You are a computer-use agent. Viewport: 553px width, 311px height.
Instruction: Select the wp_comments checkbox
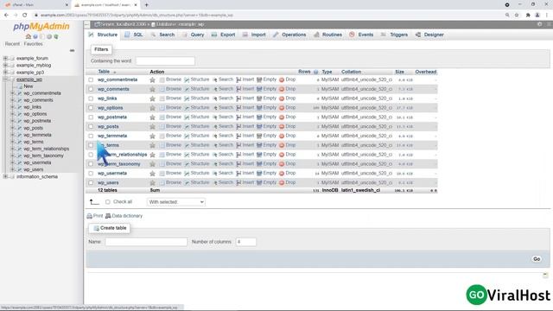(91, 89)
